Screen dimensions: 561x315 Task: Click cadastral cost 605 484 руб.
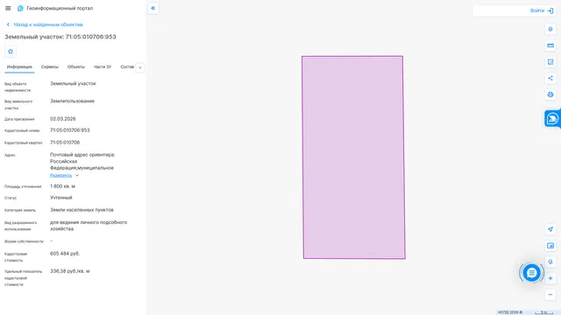point(65,254)
